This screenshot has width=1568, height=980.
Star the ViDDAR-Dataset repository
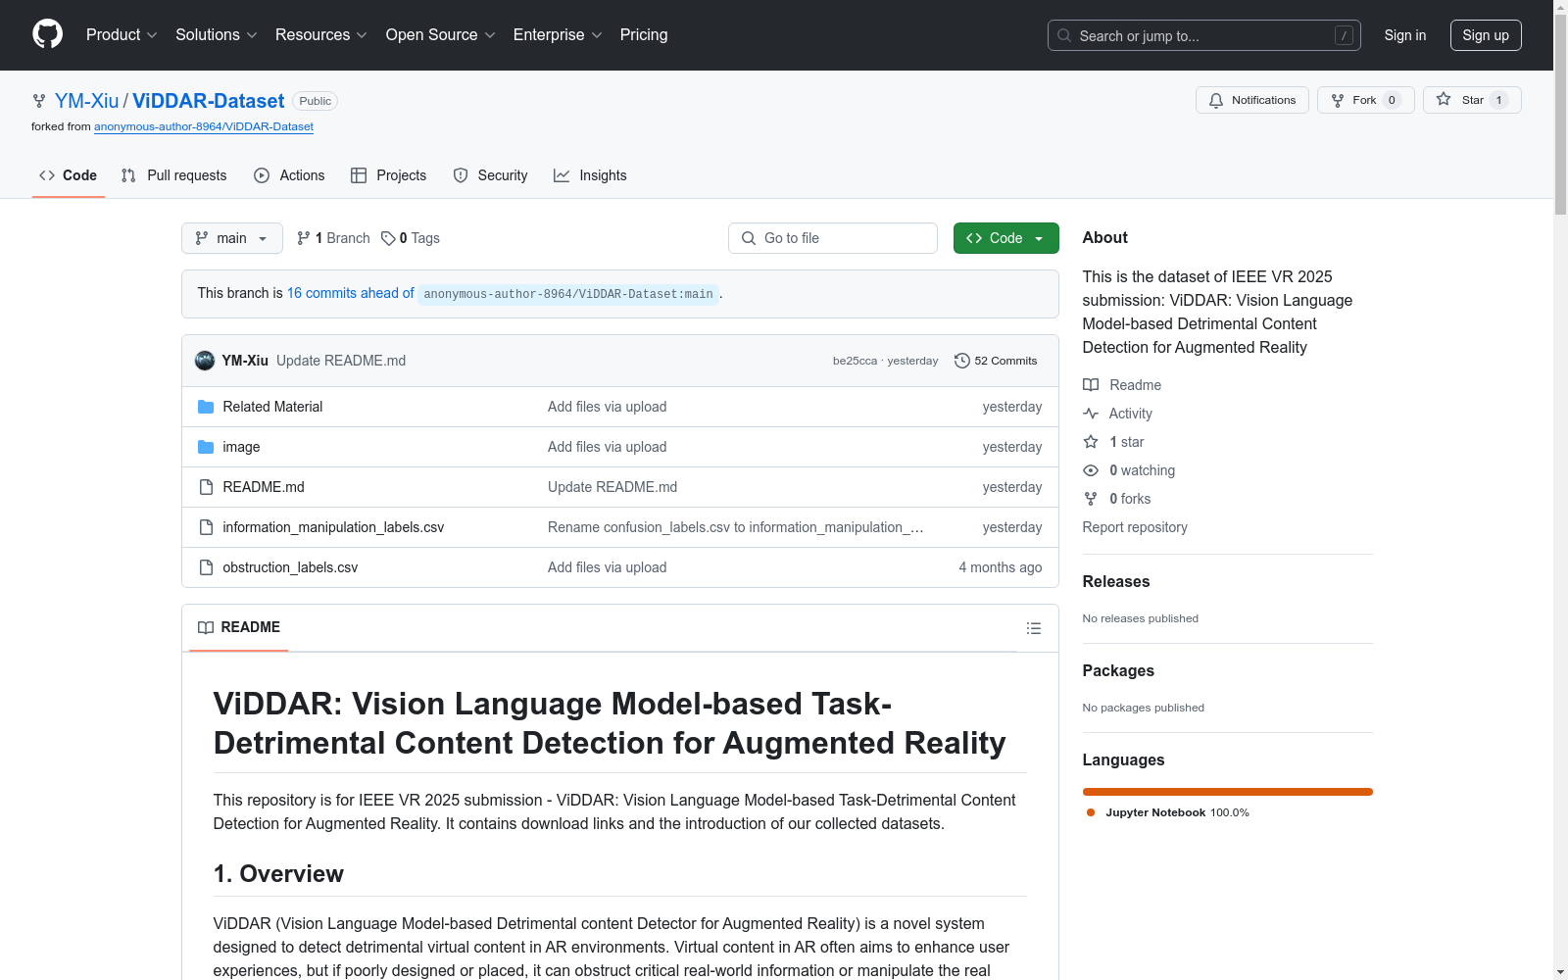point(1472,100)
